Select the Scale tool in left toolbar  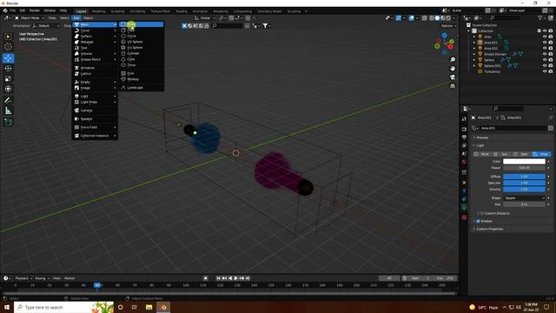pos(8,79)
